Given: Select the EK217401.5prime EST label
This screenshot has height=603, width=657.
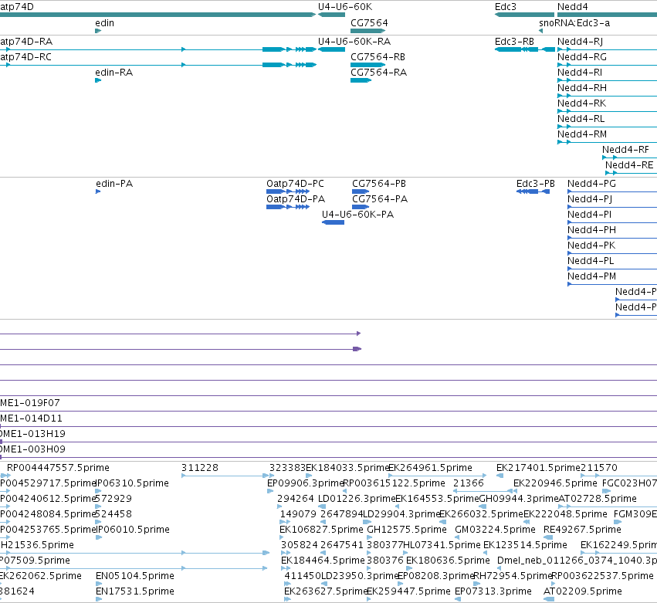Looking at the screenshot, I should [x=538, y=468].
